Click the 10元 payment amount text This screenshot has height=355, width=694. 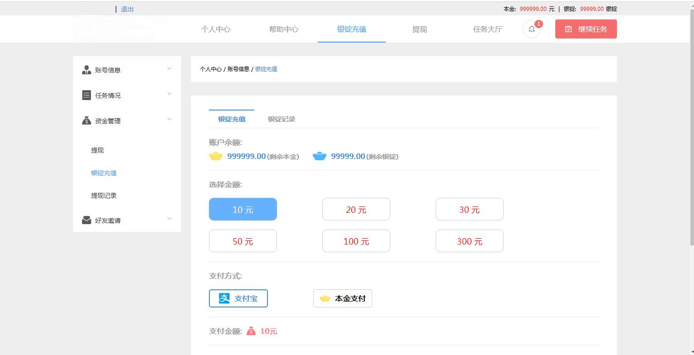269,331
